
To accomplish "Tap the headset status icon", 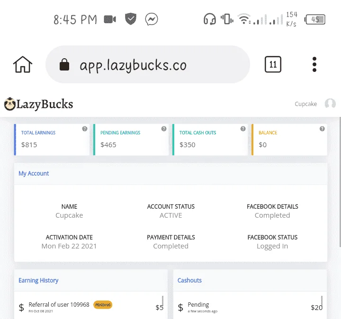I will coord(210,19).
